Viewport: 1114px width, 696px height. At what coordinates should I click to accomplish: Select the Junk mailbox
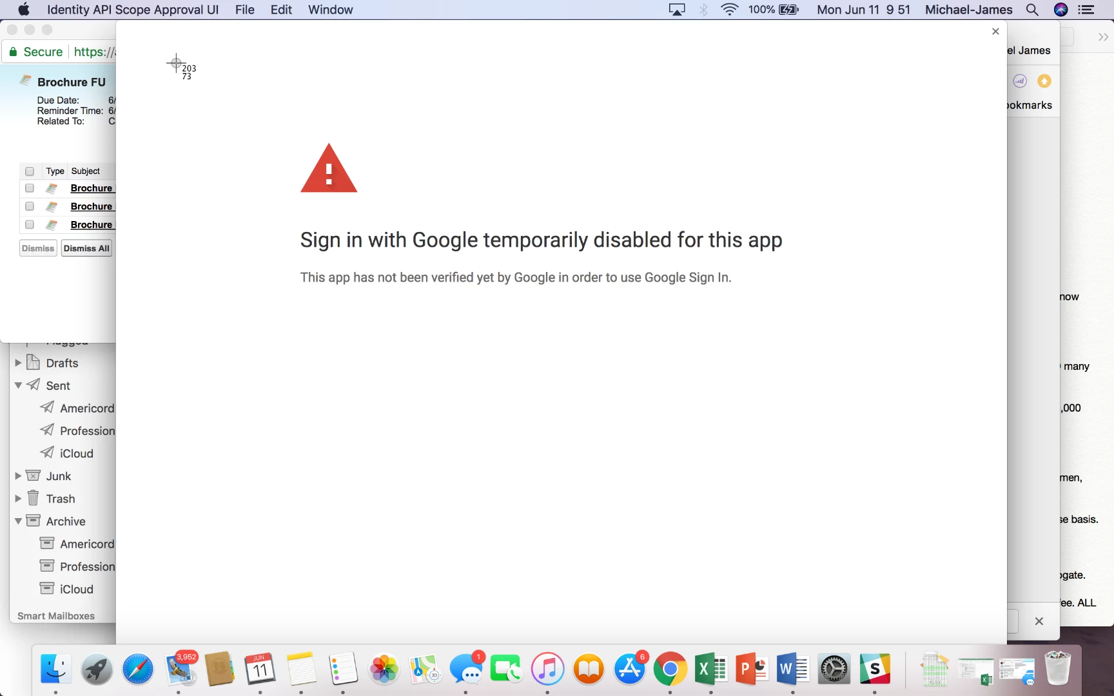tap(58, 476)
